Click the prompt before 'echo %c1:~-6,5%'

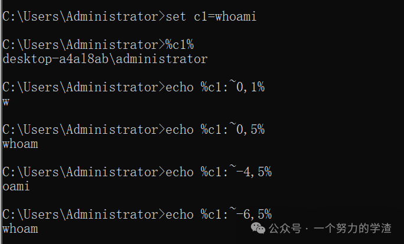click(84, 214)
